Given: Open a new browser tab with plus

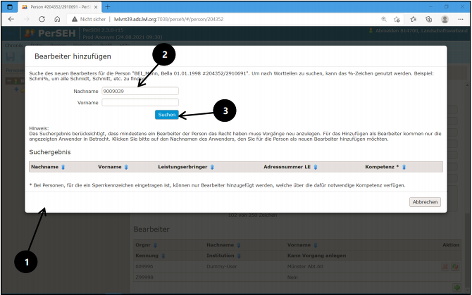Looking at the screenshot, I should [108, 7].
